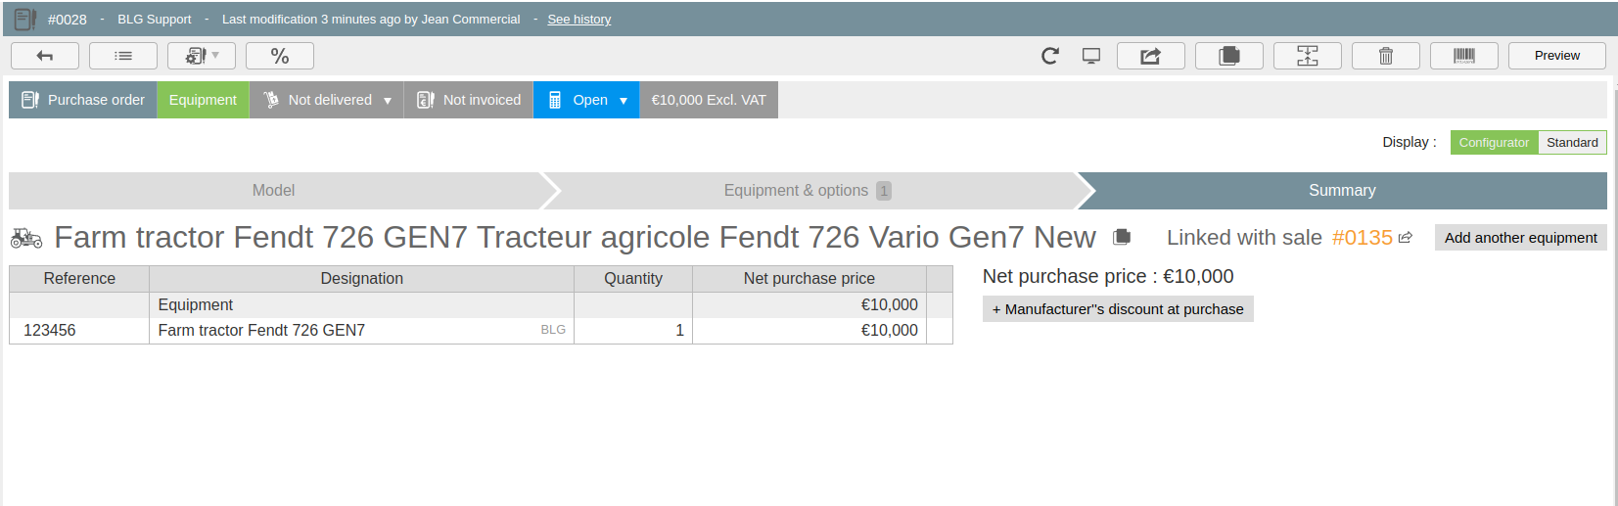This screenshot has width=1618, height=506.
Task: Go to Equipment & options step
Action: pyautogui.click(x=808, y=191)
